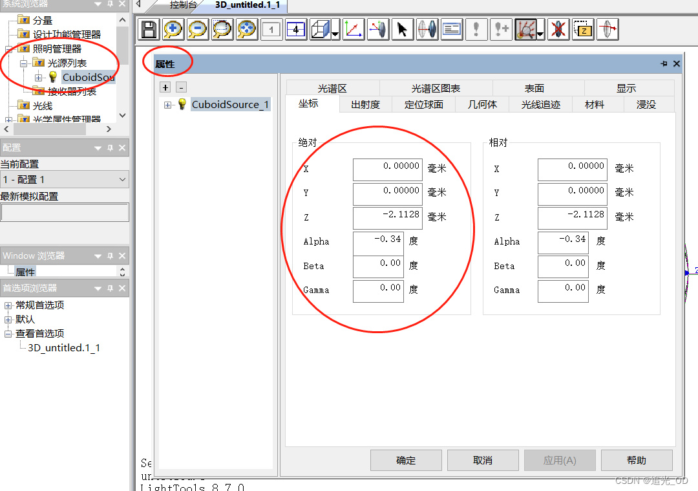Switch to four viewport layout icon '4'
This screenshot has height=491, width=698.
coord(295,29)
